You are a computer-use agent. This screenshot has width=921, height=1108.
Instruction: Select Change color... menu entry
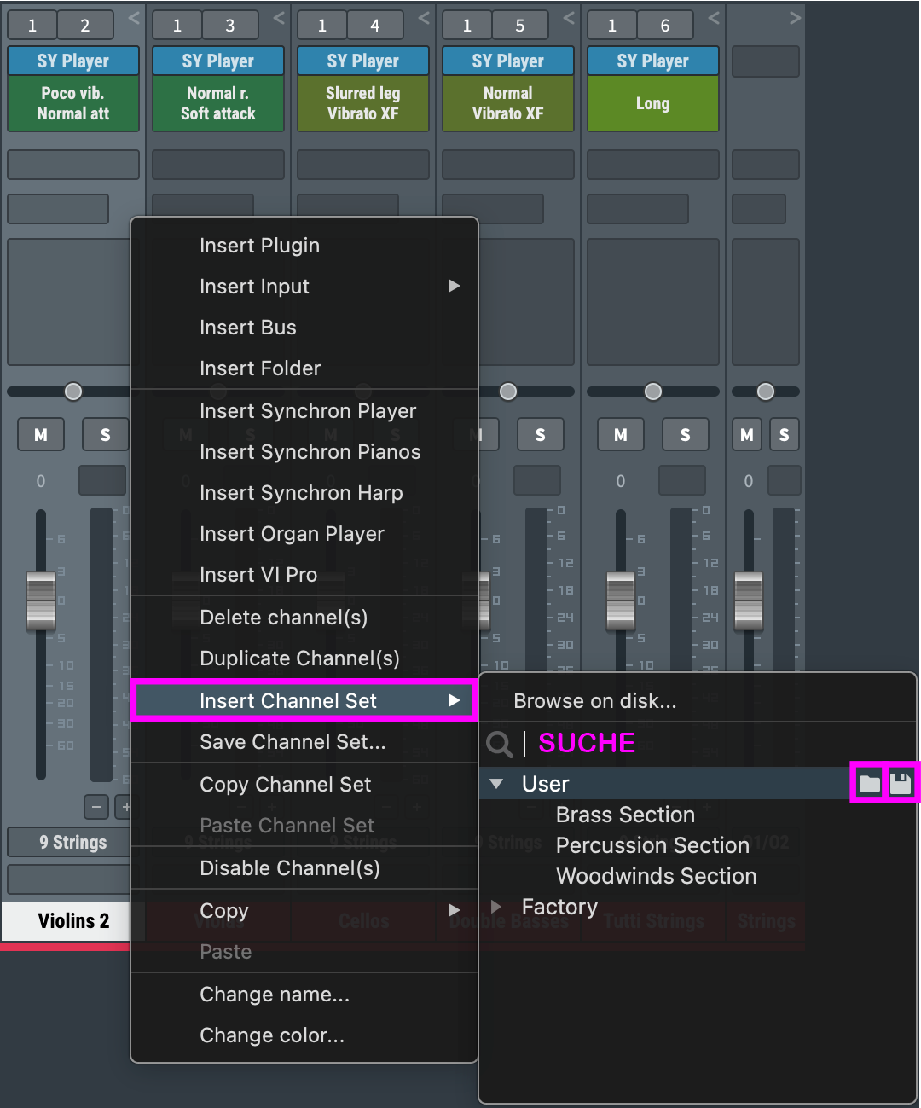click(x=272, y=1035)
